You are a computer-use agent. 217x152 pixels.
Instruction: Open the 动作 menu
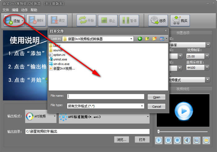[x=24, y=10]
